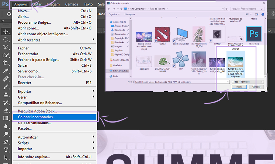Refresh the Área de Trabalho folder
This screenshot has width=275, height=164.
[227, 9]
